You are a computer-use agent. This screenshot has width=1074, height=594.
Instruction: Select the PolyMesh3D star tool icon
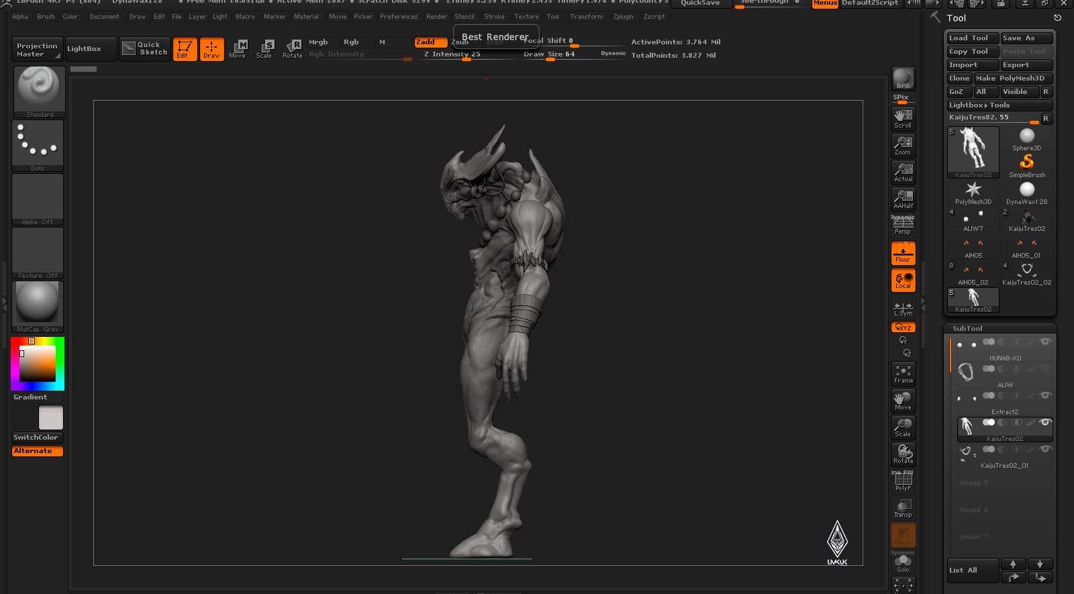973,193
